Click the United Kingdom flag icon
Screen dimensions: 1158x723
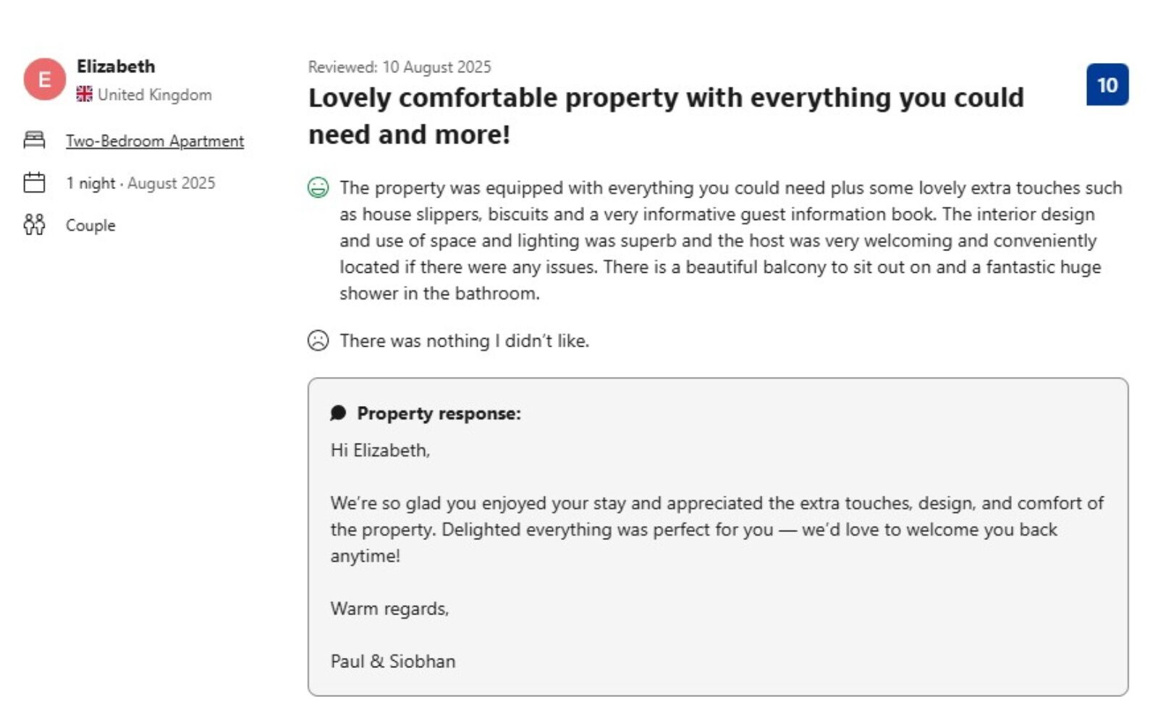click(x=85, y=94)
